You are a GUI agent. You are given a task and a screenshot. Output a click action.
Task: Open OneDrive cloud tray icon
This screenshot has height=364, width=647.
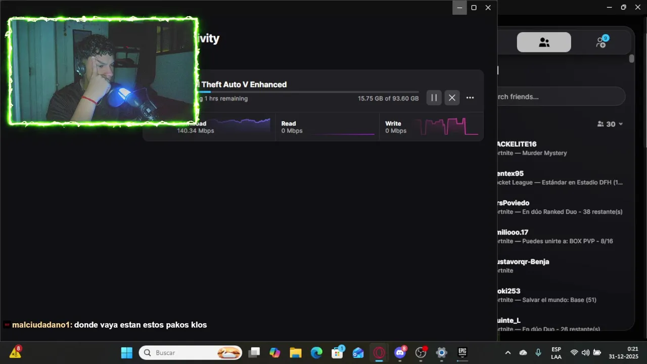pos(523,352)
